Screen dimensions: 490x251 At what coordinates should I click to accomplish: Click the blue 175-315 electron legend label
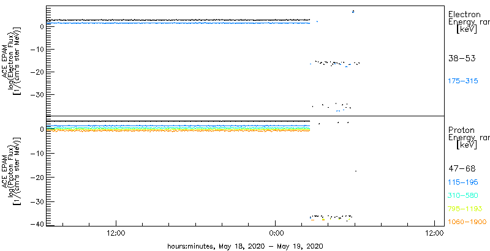pyautogui.click(x=463, y=81)
